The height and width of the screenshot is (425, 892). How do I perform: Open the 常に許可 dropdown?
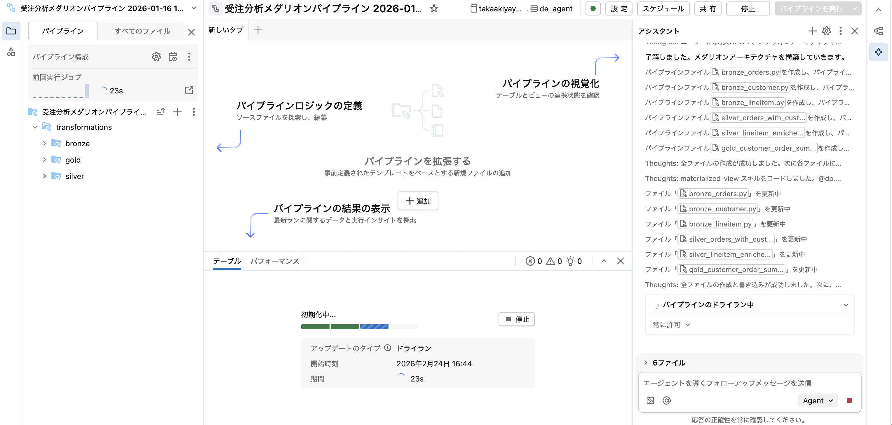pos(671,325)
